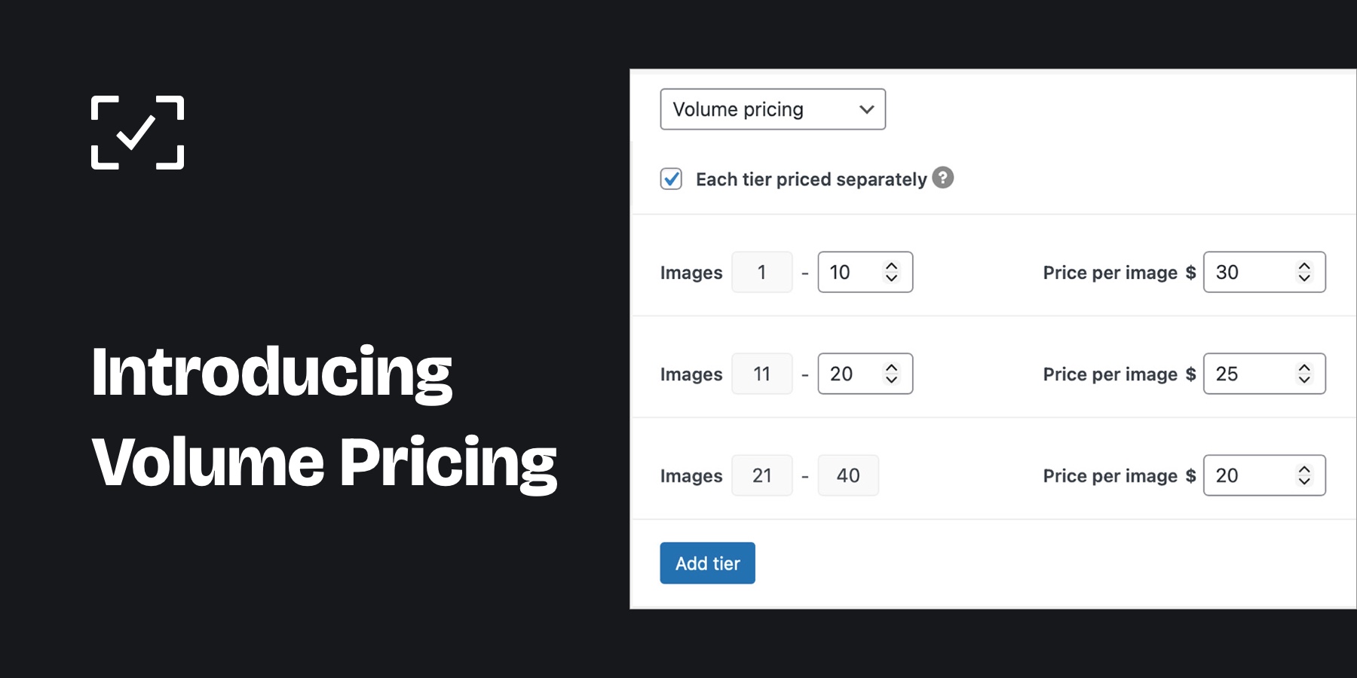Increase the $30 price with up arrow
Screen dimensions: 1357x678
tap(1304, 266)
